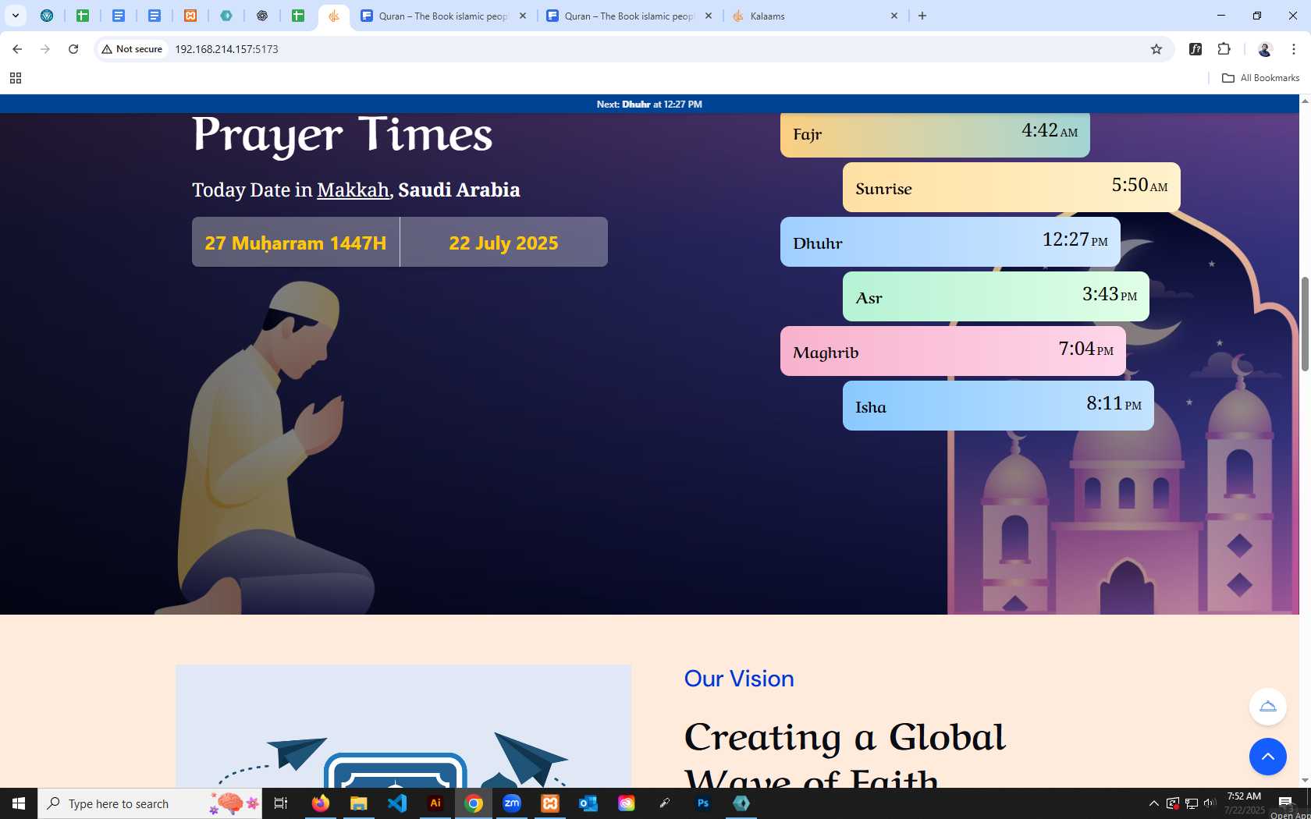1311x819 pixels.
Task: Open the All Bookmarks folder
Action: pyautogui.click(x=1260, y=78)
